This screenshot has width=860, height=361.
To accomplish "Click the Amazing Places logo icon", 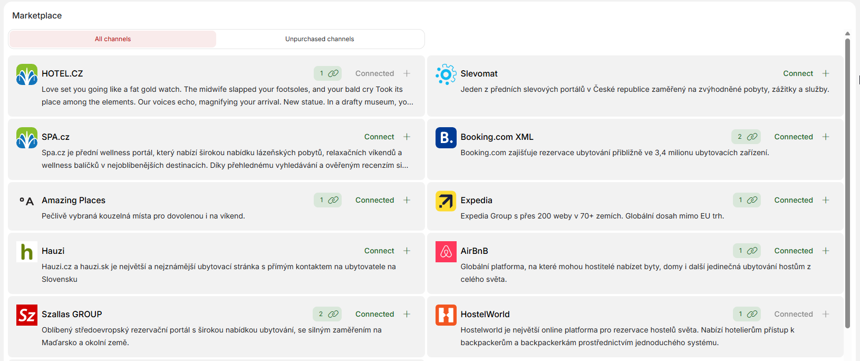I will coord(27,201).
